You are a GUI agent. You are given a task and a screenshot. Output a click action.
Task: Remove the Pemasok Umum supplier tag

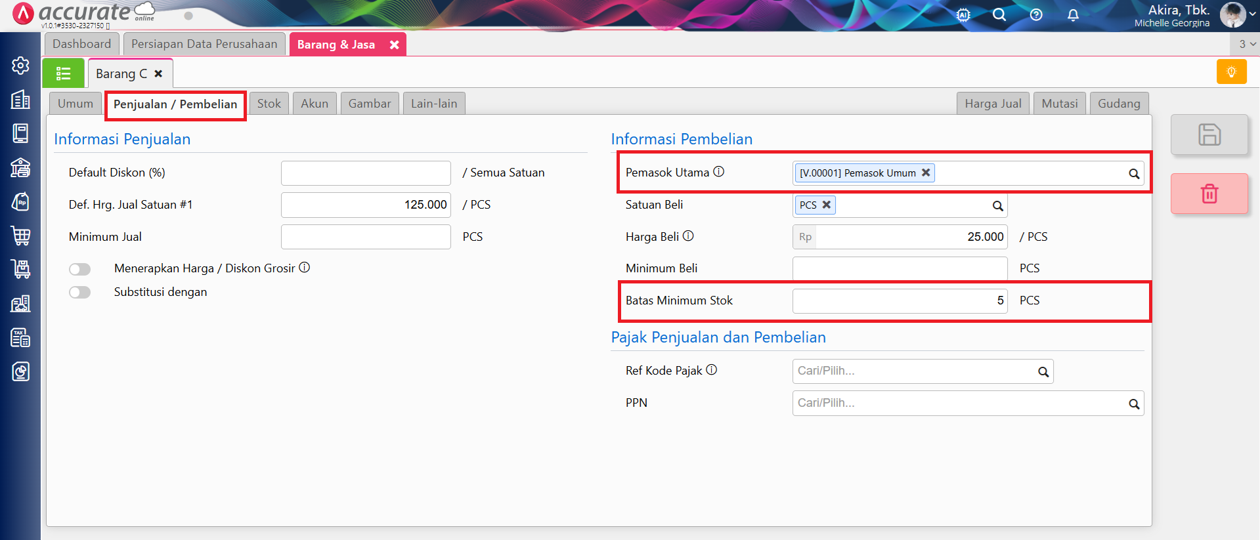click(x=926, y=173)
